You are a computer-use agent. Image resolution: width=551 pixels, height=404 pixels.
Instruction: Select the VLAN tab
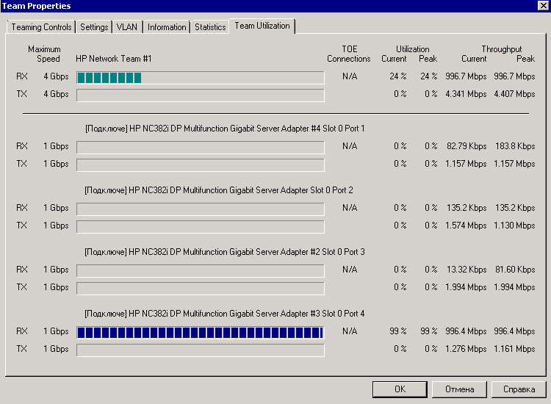click(x=127, y=27)
